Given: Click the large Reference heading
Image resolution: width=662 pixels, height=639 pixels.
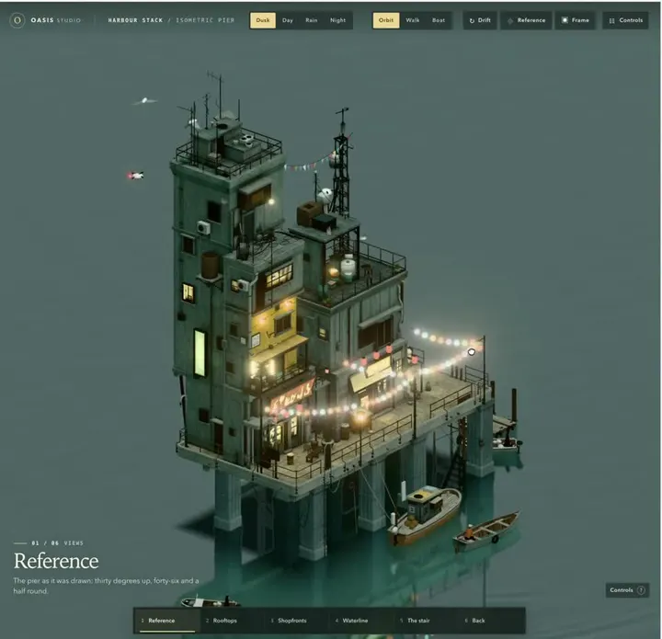Looking at the screenshot, I should 56,561.
